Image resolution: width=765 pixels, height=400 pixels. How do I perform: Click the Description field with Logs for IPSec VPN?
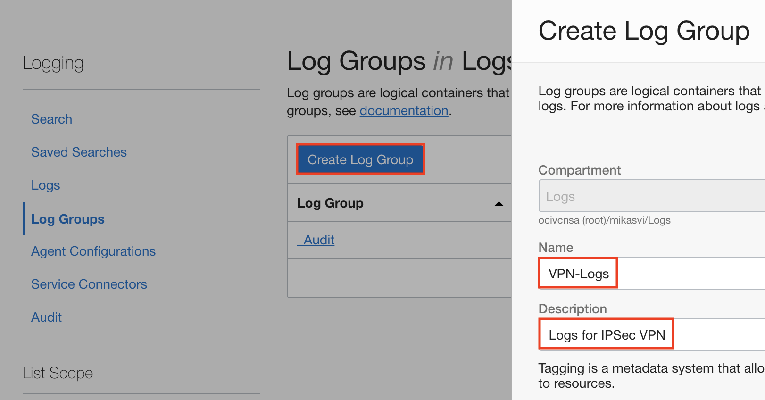tap(651, 335)
